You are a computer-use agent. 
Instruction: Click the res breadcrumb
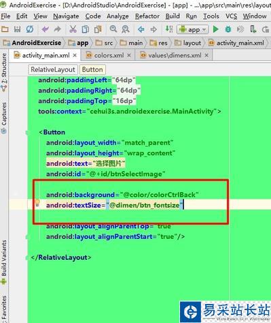pyautogui.click(x=158, y=43)
